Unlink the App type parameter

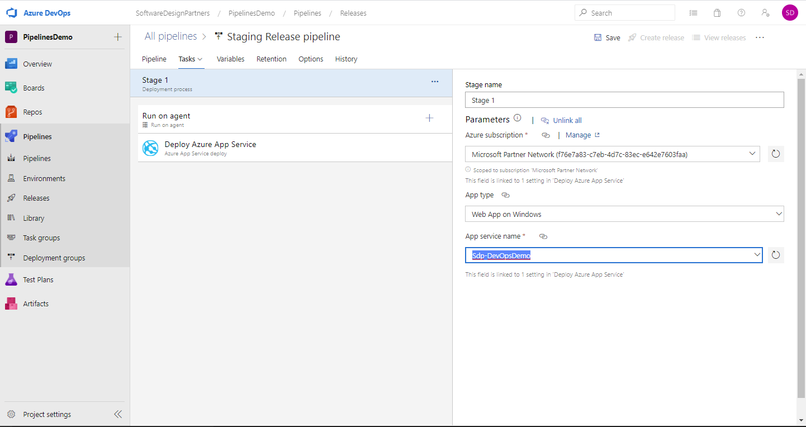pos(505,194)
